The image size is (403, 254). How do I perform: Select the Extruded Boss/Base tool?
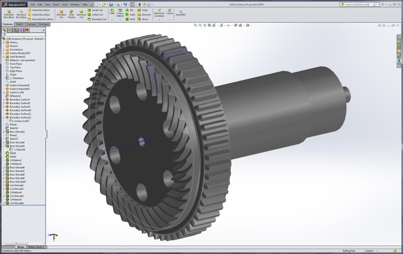[x=9, y=14]
